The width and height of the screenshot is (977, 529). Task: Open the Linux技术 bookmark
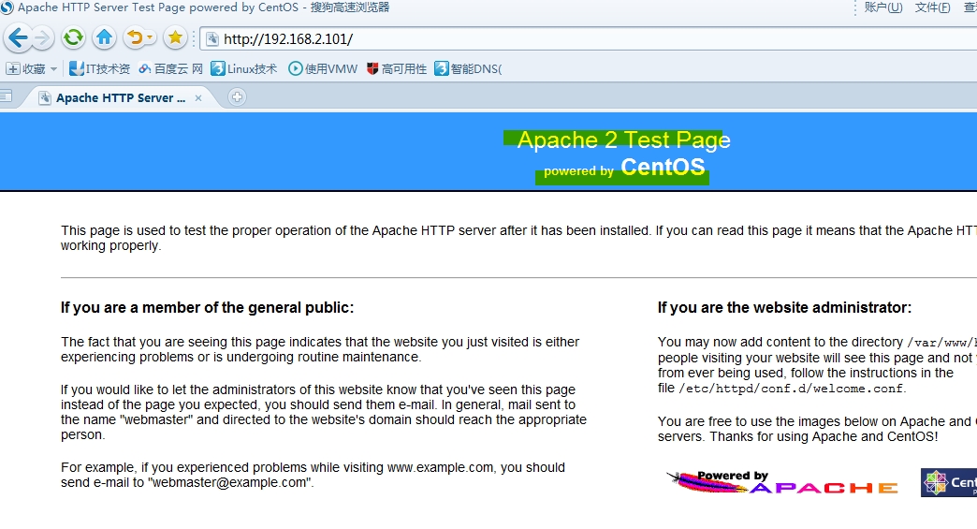click(x=243, y=69)
